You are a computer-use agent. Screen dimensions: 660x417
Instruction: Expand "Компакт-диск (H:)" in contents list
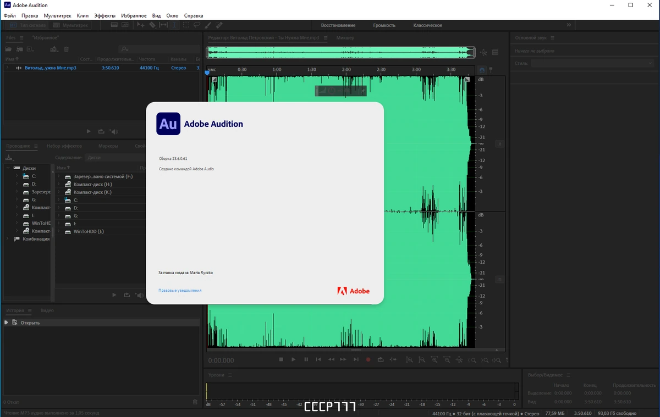coord(59,185)
